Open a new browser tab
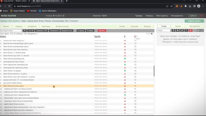This screenshot has height=116, width=206. 67,1
